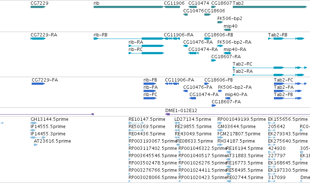Click the rib-RB transcript label
Image resolution: width=310 pixels, height=183 pixels.
pos(101,35)
